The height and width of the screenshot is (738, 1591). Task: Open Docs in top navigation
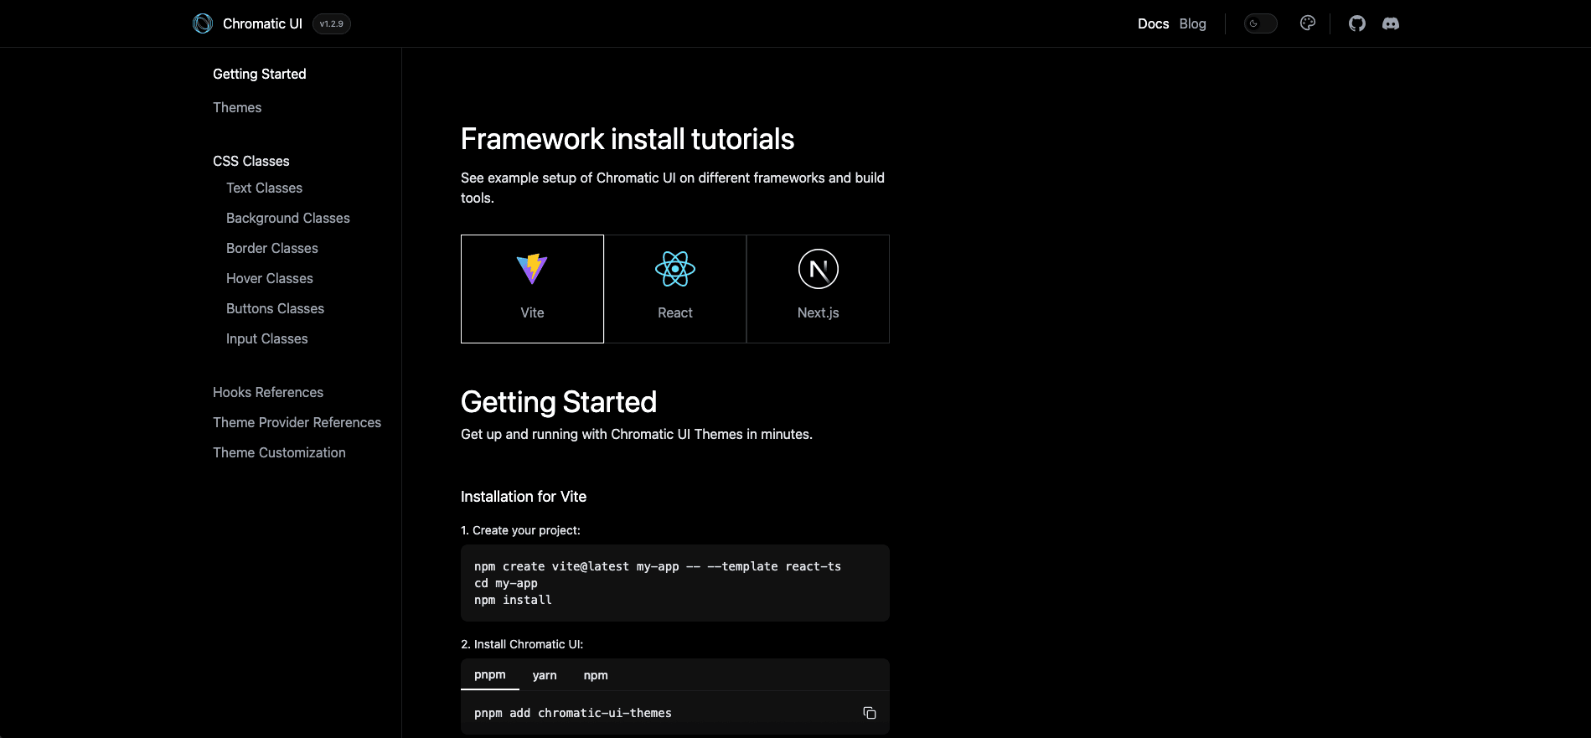click(1153, 23)
